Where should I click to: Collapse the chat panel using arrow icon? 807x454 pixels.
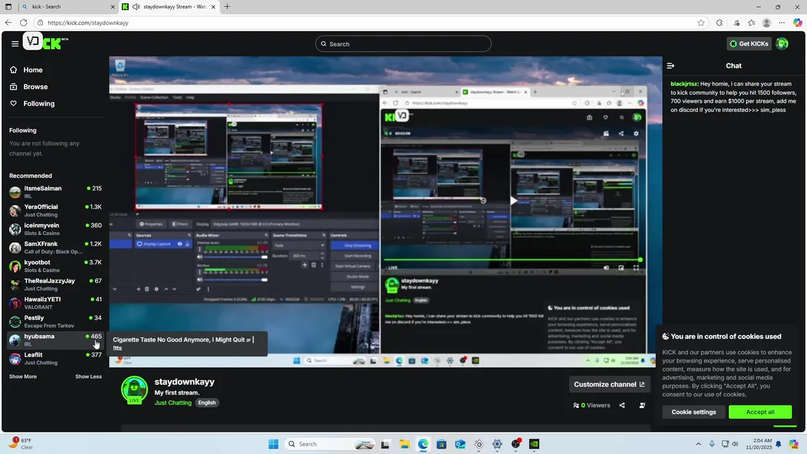671,66
